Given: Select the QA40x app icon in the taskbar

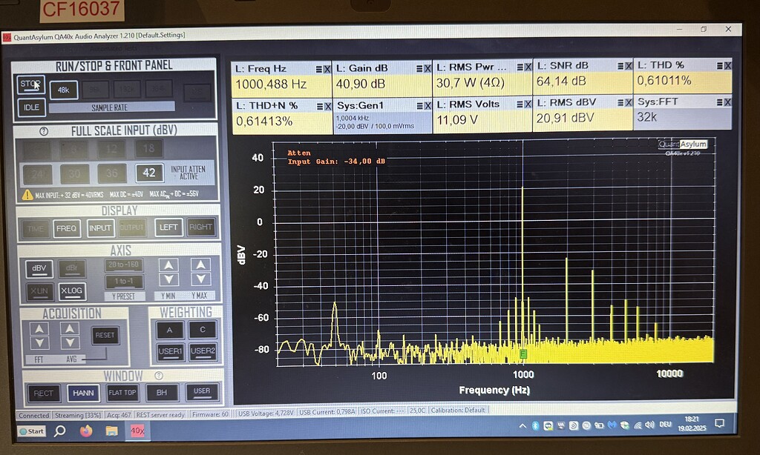Looking at the screenshot, I should coord(136,431).
